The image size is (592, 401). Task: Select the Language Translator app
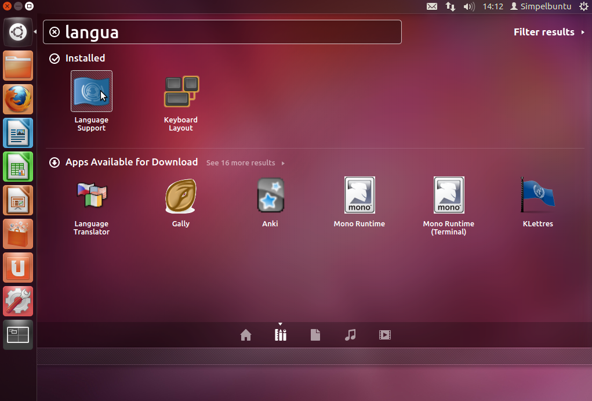coord(92,196)
